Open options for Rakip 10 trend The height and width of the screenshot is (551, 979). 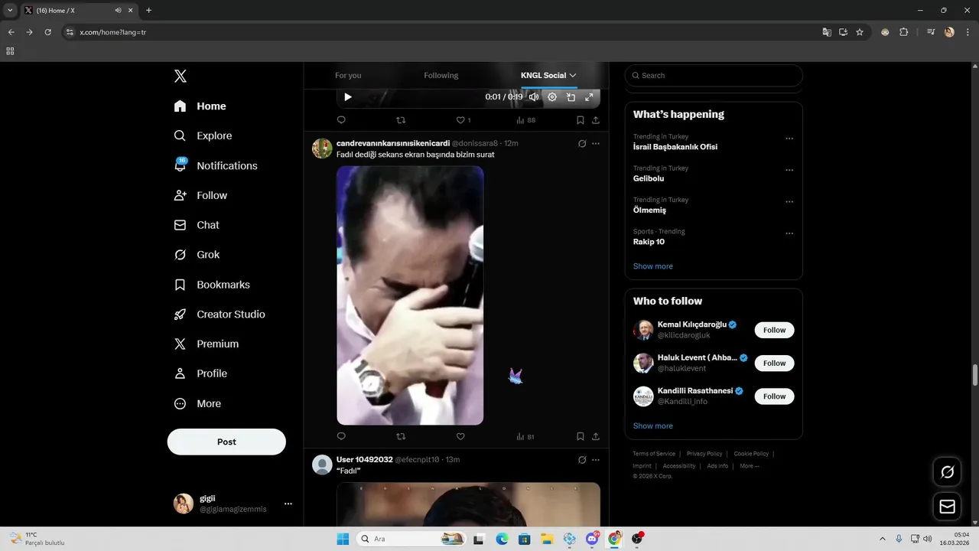[x=789, y=233]
